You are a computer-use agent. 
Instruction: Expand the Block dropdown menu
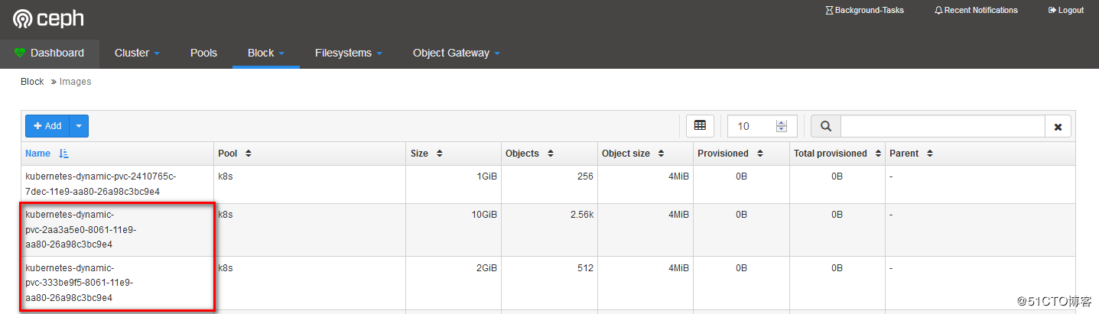265,53
